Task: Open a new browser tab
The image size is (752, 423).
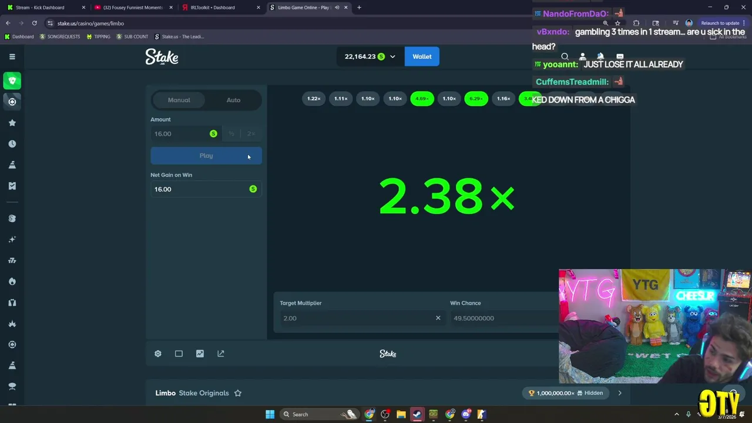Action: [x=359, y=8]
